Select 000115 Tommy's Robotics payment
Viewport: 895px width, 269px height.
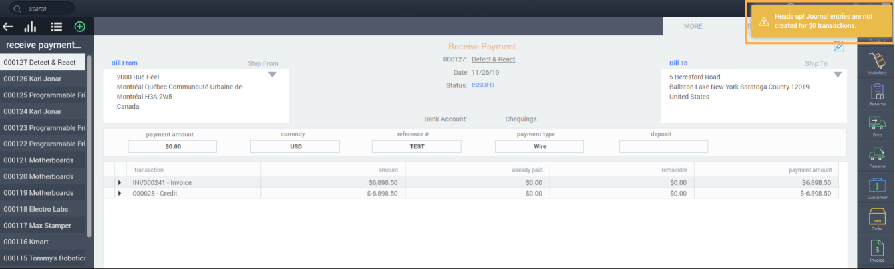click(43, 258)
